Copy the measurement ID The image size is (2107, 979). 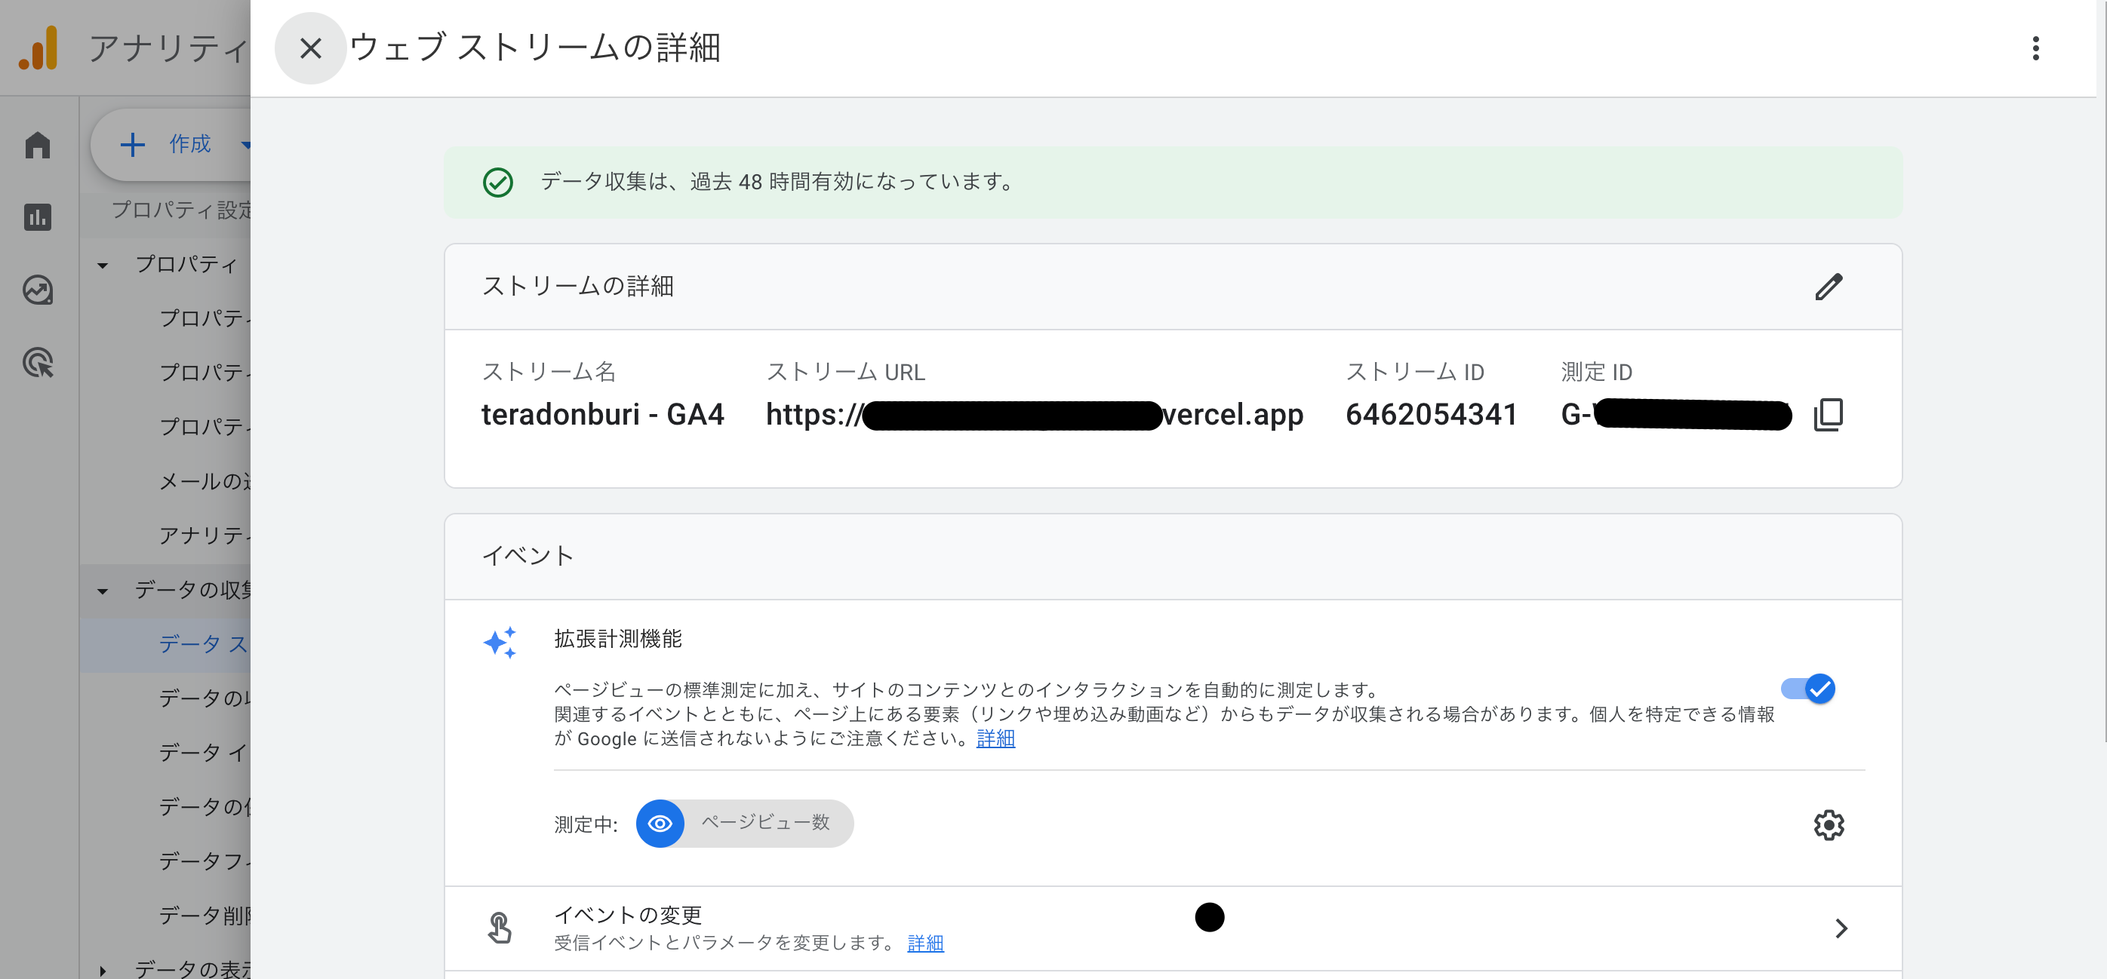tap(1830, 414)
